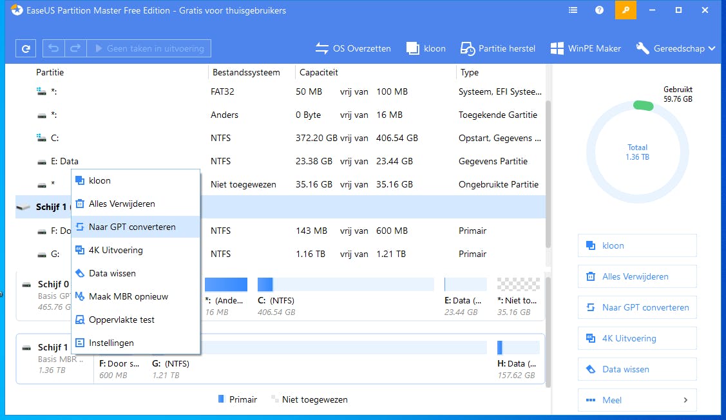
Task: Expand the Gereedschap dropdown
Action: [x=676, y=48]
